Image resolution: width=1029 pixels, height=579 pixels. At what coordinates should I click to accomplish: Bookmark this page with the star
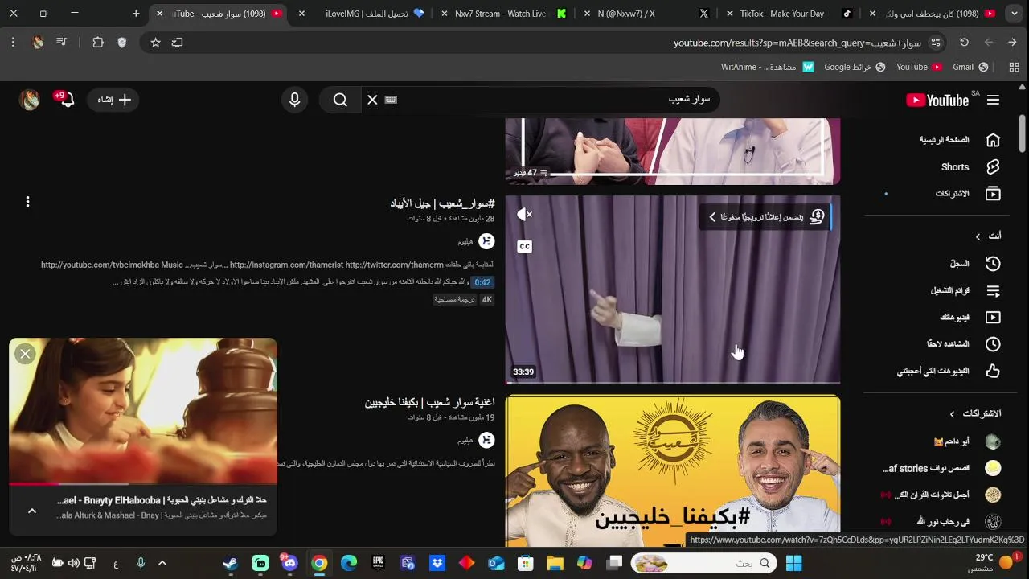155,43
